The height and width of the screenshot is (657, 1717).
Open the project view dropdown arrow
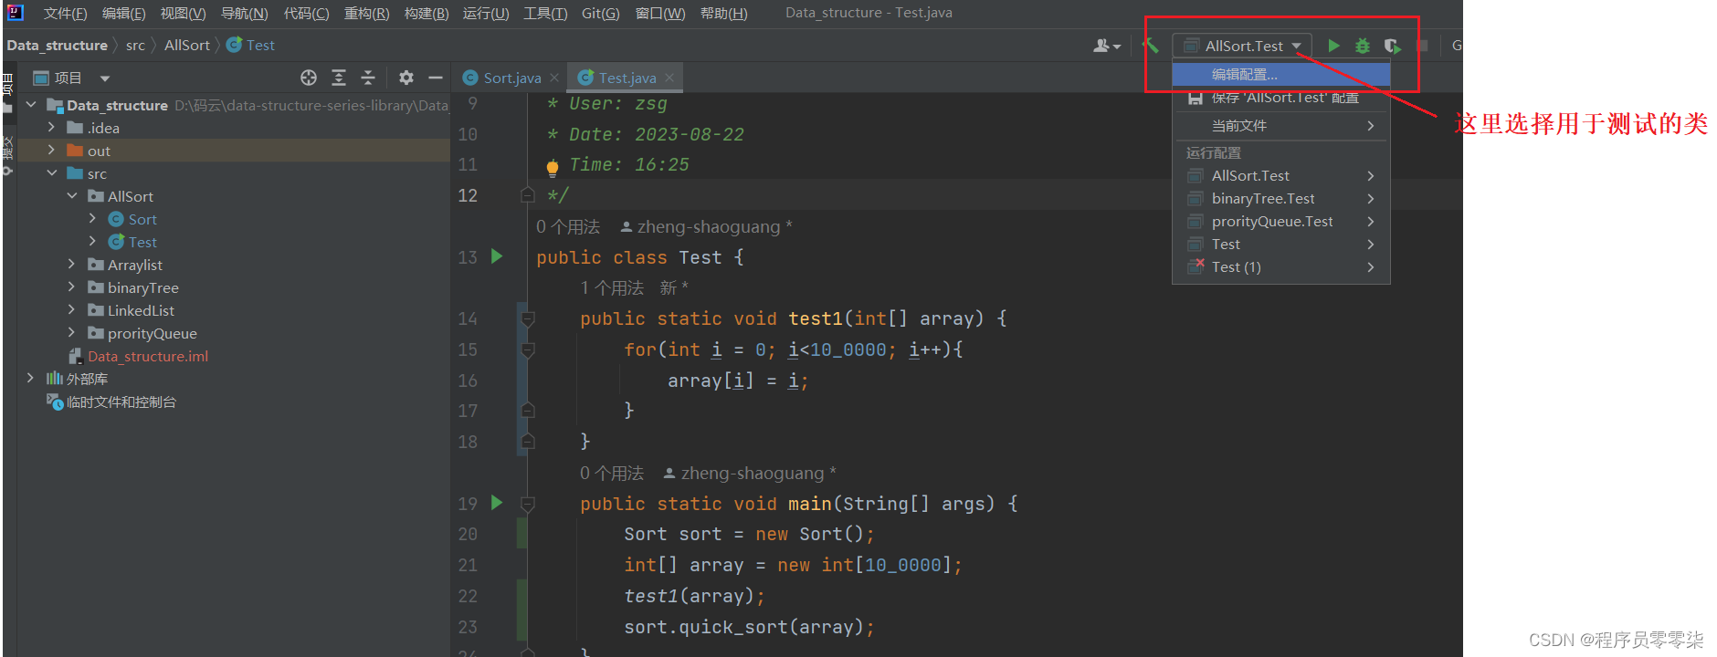[x=105, y=78]
